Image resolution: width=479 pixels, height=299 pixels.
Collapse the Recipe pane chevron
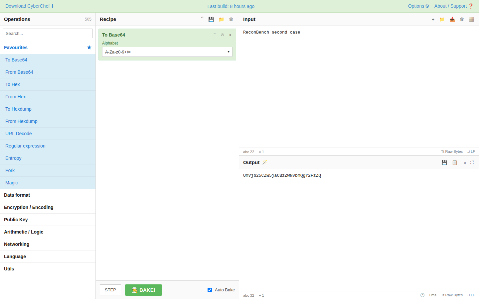click(x=202, y=18)
